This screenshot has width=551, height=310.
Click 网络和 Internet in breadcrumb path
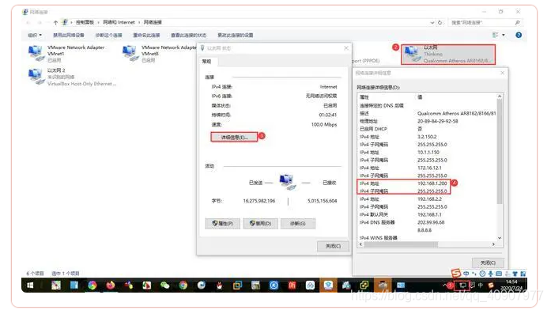click(119, 22)
